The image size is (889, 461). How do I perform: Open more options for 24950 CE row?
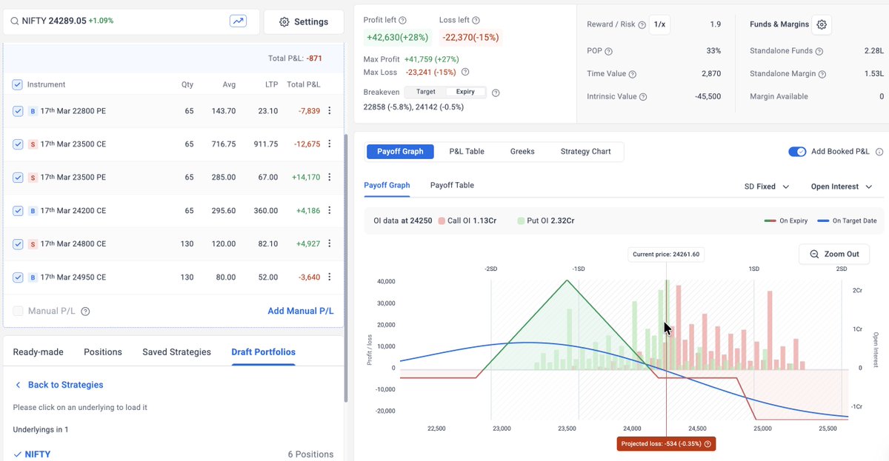[330, 277]
